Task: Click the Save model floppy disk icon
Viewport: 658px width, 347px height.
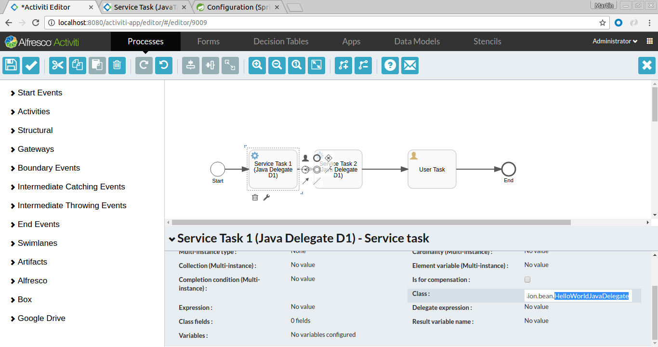Action: click(x=11, y=66)
